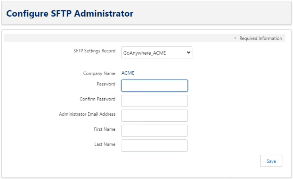Click the dropdown chevron arrow

188,53
